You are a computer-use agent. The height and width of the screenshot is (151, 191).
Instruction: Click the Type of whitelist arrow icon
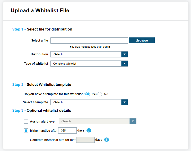point(125,64)
